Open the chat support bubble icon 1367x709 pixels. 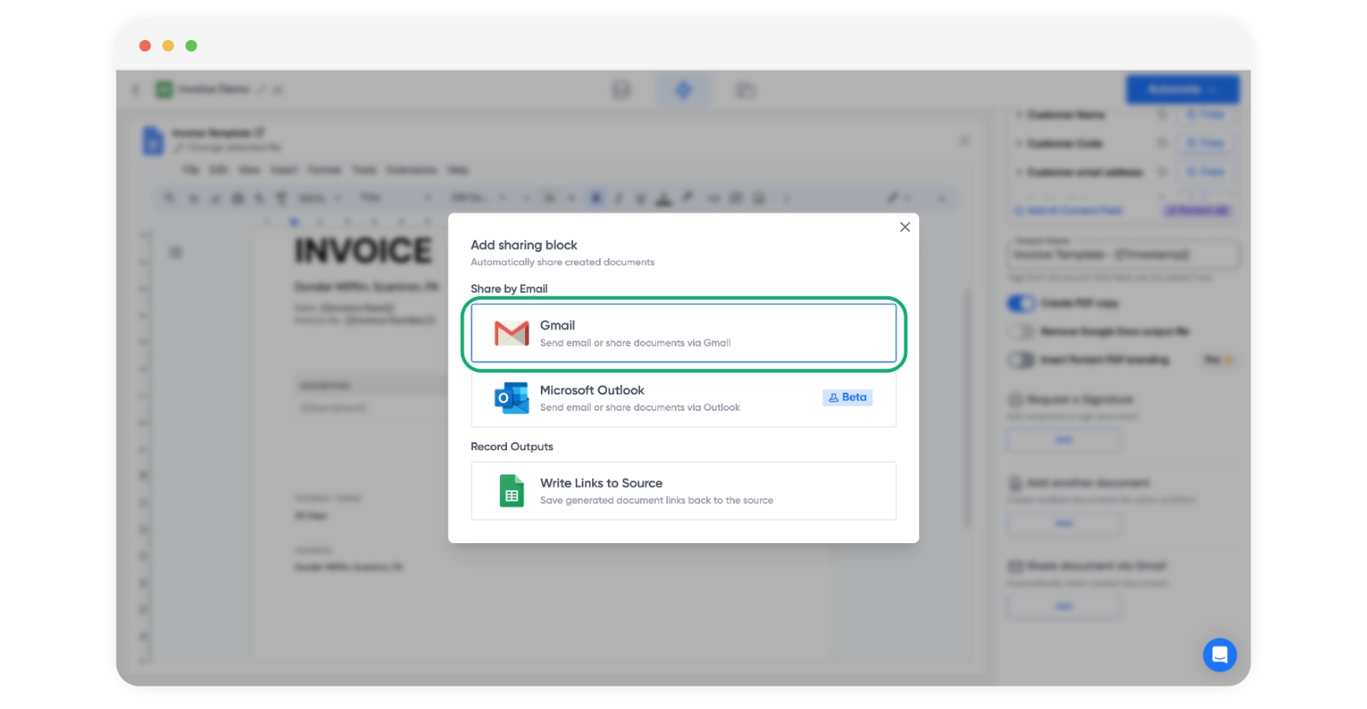point(1219,654)
